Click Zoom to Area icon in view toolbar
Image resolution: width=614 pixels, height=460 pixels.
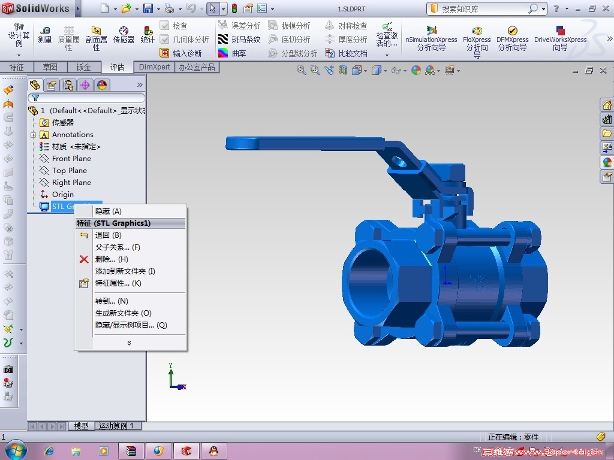(315, 71)
